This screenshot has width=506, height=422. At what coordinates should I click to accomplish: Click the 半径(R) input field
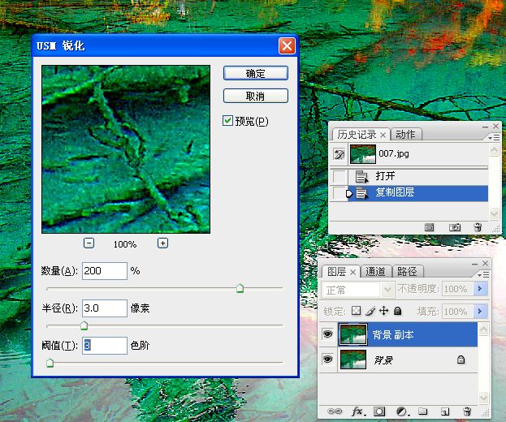coord(105,308)
